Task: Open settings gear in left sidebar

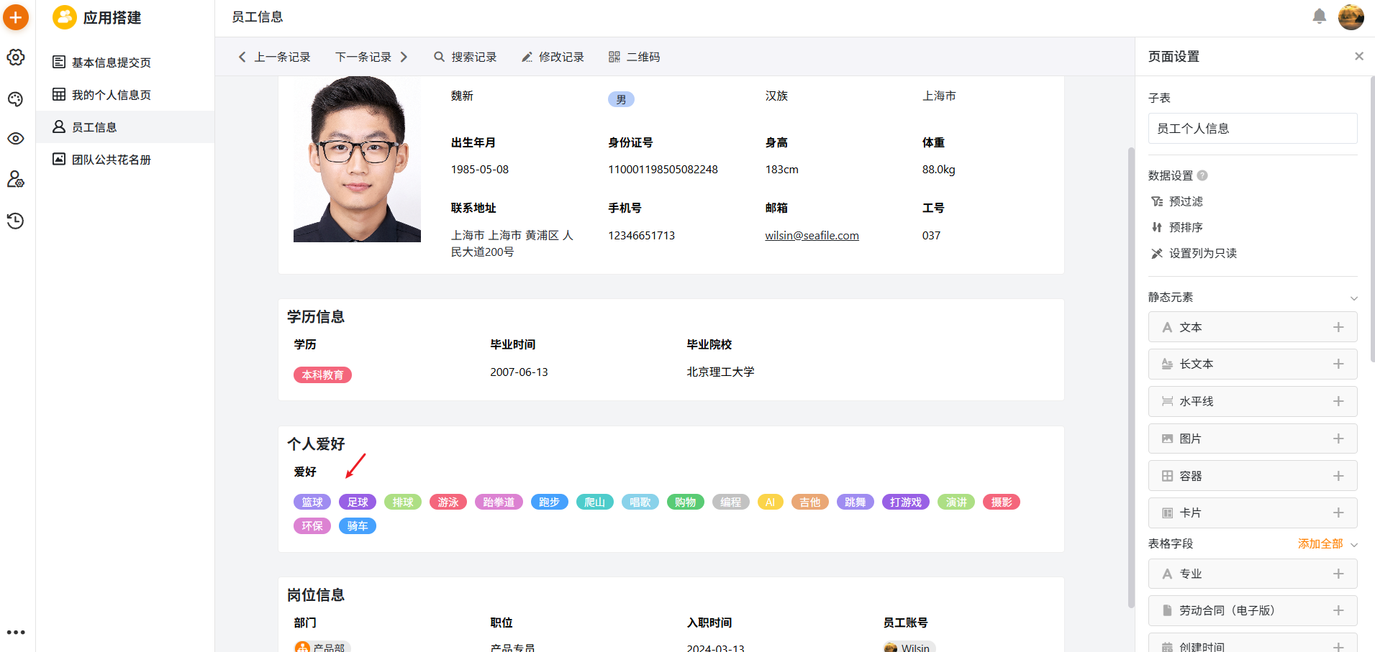Action: point(16,58)
